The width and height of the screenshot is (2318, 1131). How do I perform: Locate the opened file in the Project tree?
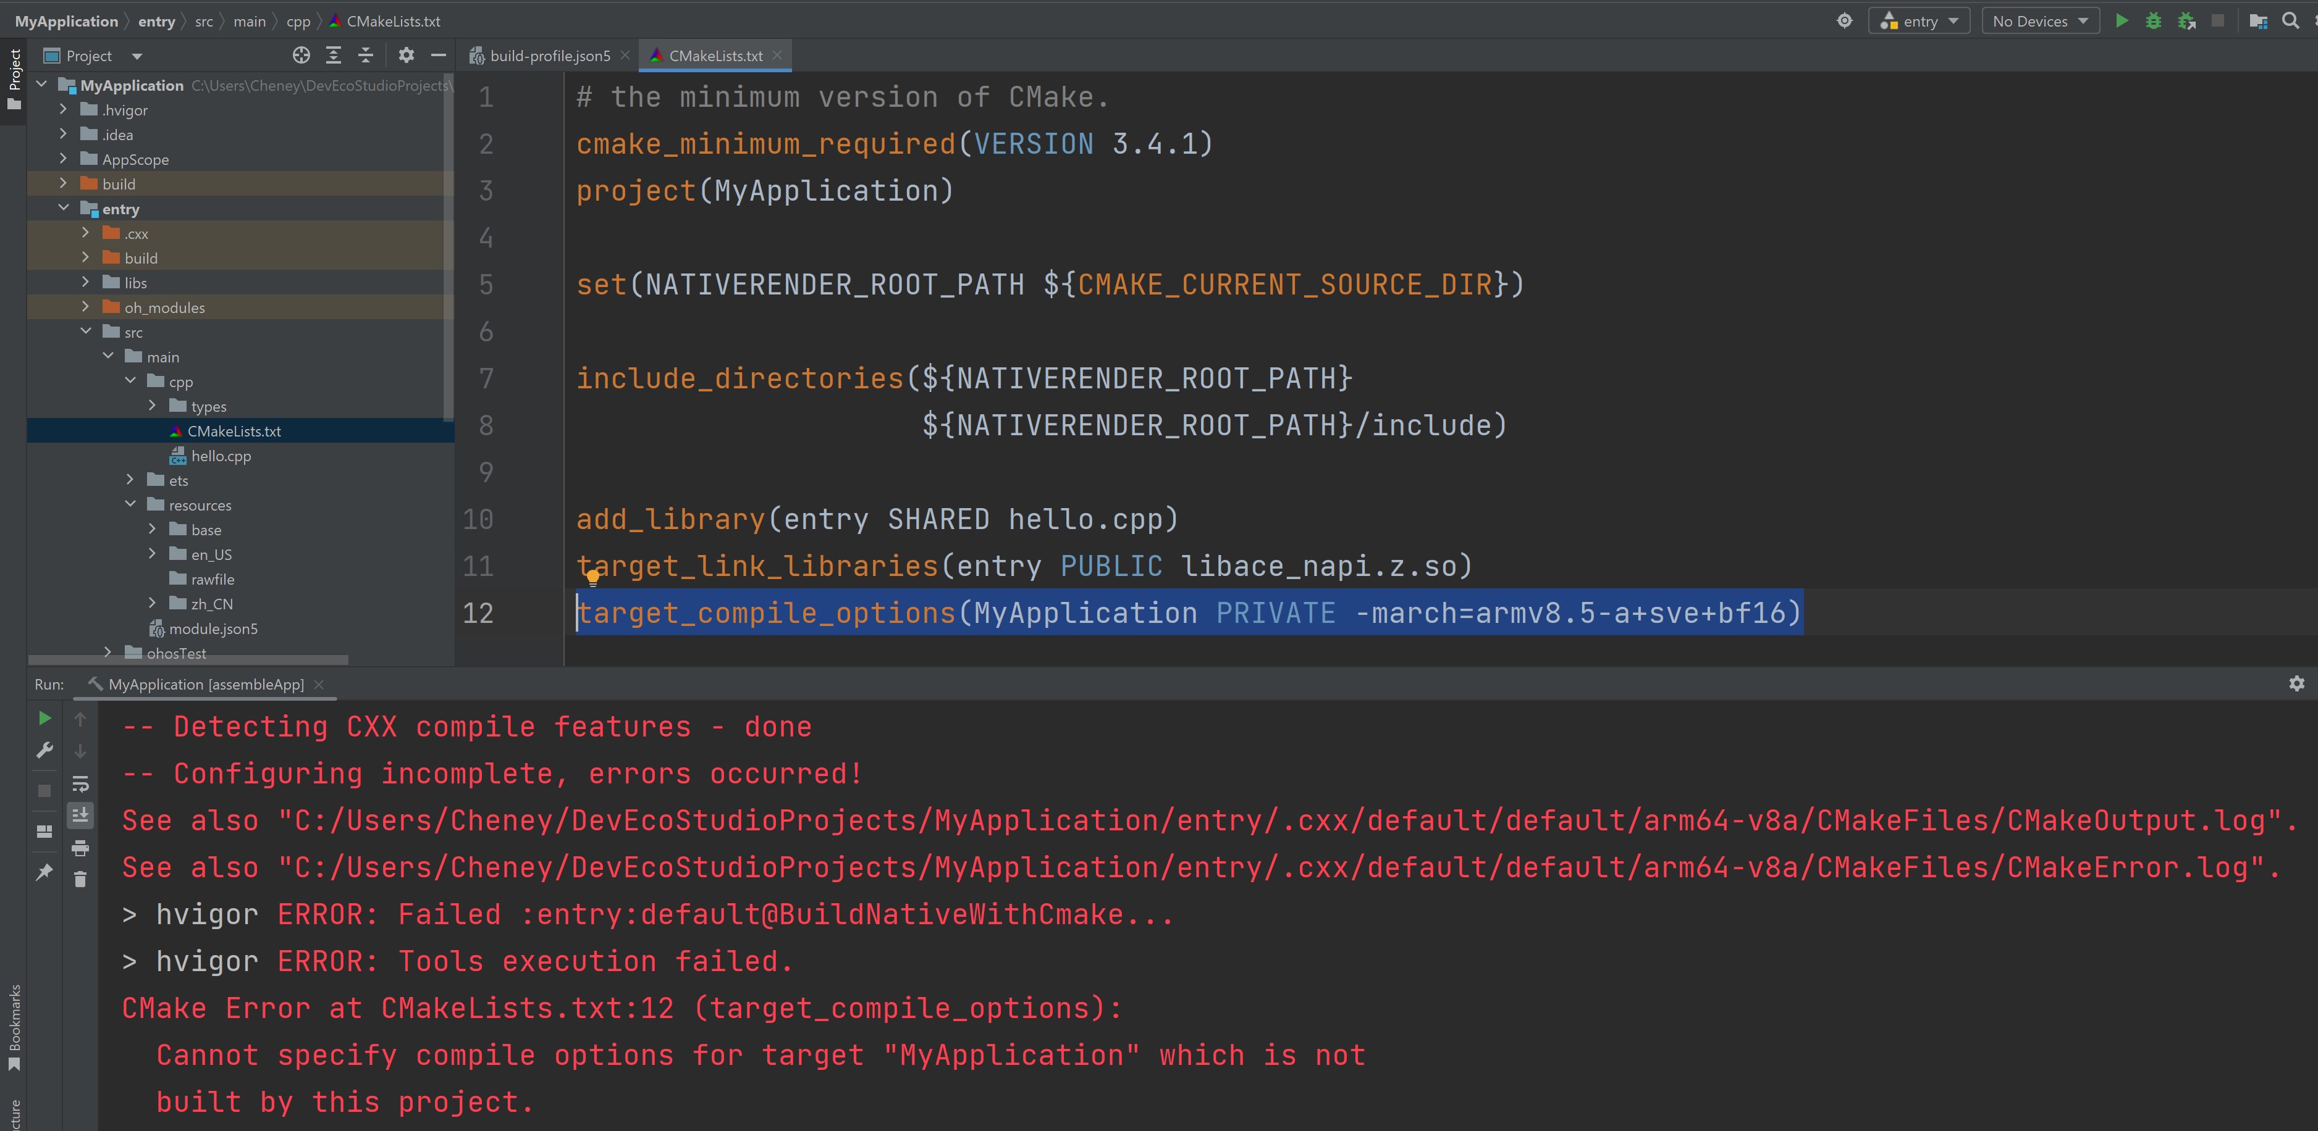click(301, 56)
